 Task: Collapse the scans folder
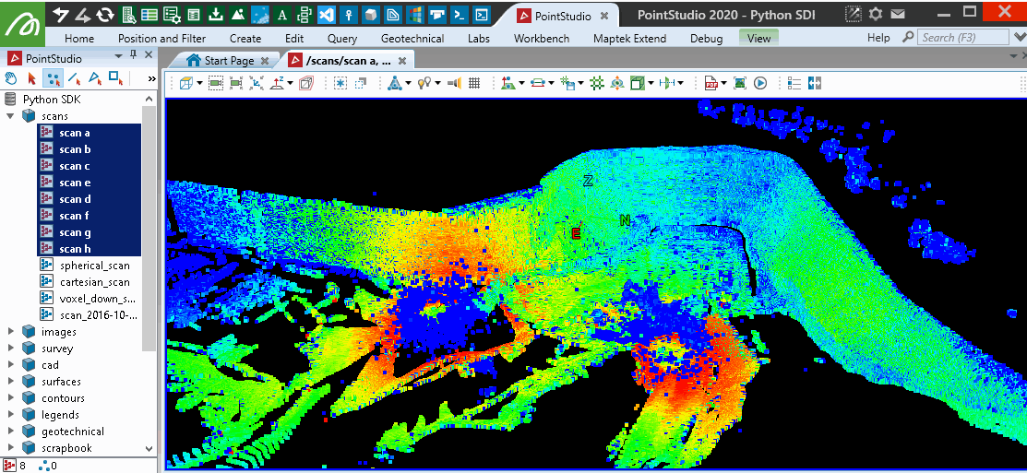tap(11, 116)
